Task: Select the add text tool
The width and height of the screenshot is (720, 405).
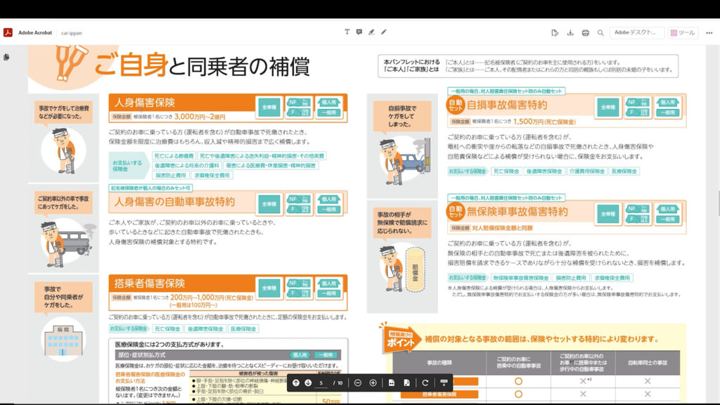Action: (347, 32)
